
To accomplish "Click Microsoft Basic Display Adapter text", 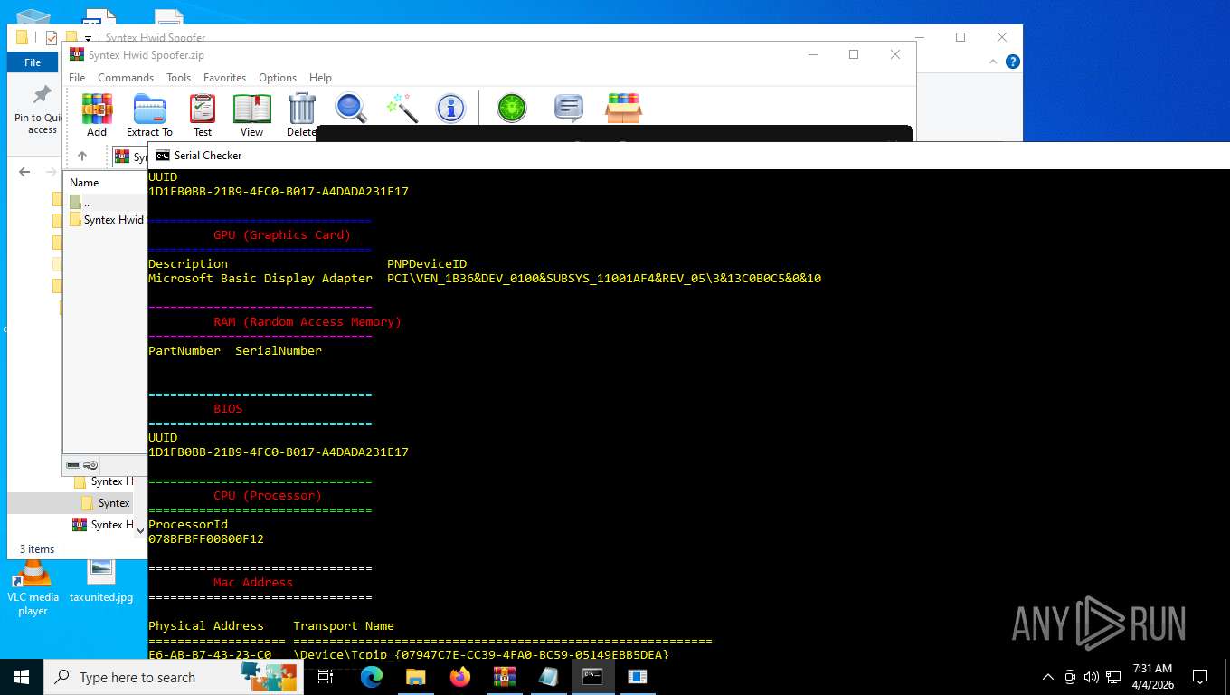I will coord(260,278).
